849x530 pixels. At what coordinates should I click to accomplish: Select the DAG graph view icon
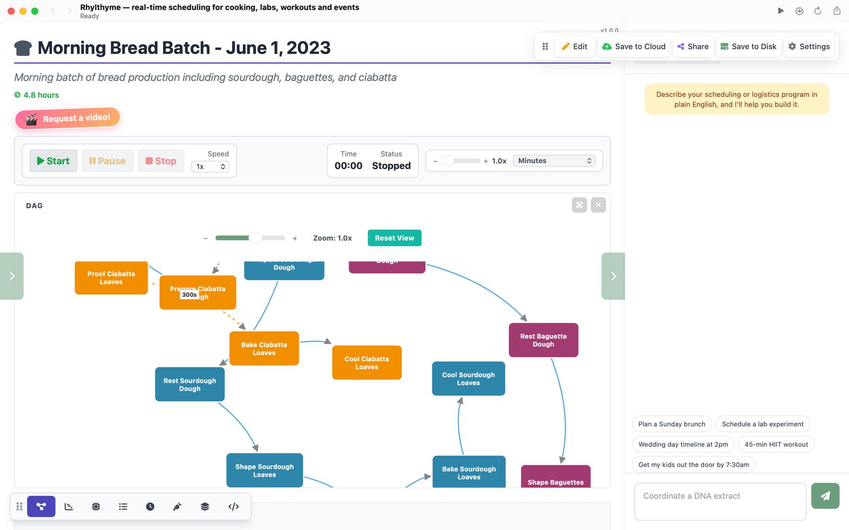(41, 507)
